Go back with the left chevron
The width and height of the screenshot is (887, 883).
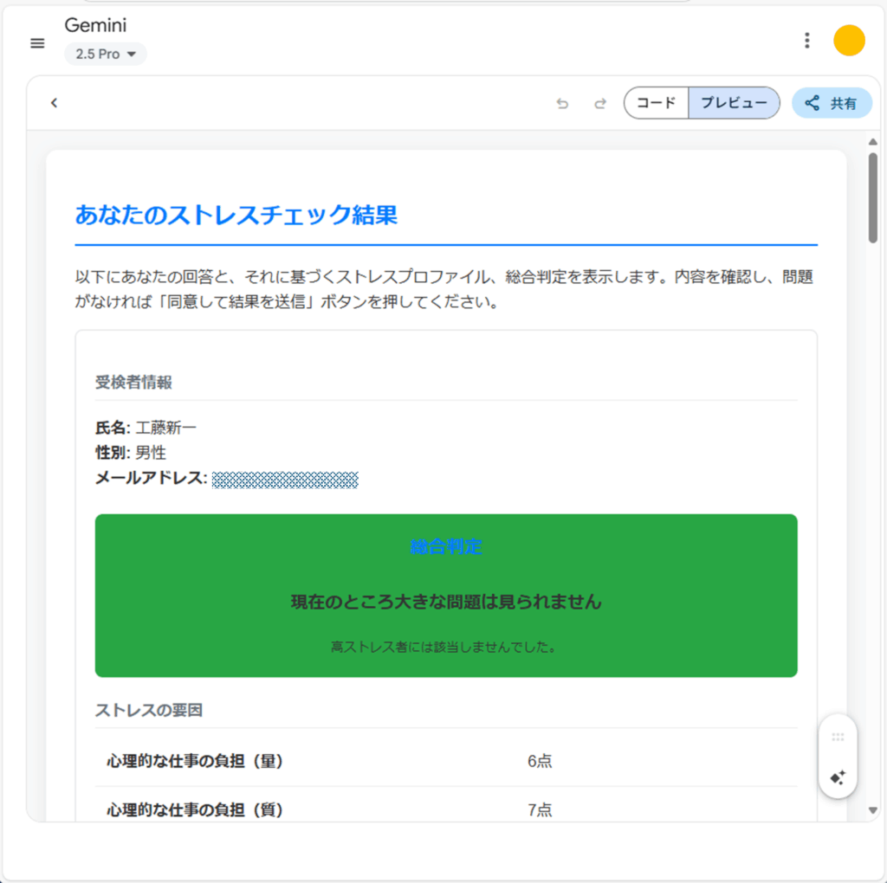pos(55,103)
